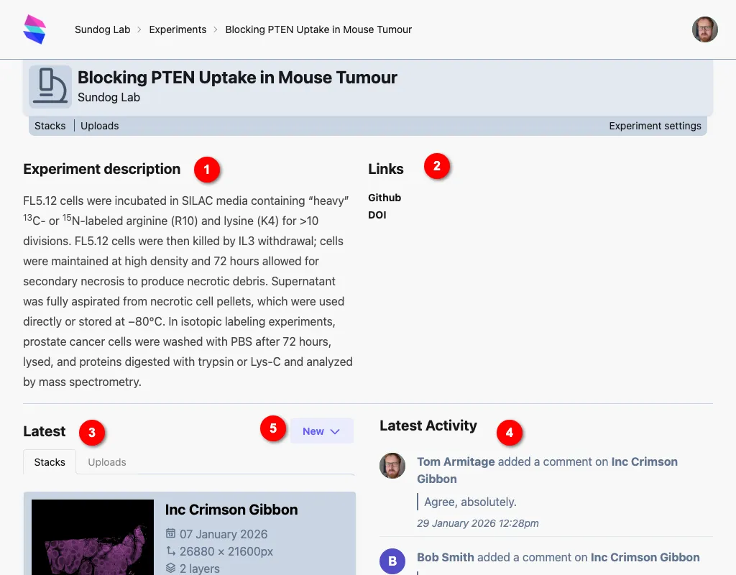Open Inc Crimson Gibbon from Tom Armitage's comment
736x575 pixels.
coord(644,461)
